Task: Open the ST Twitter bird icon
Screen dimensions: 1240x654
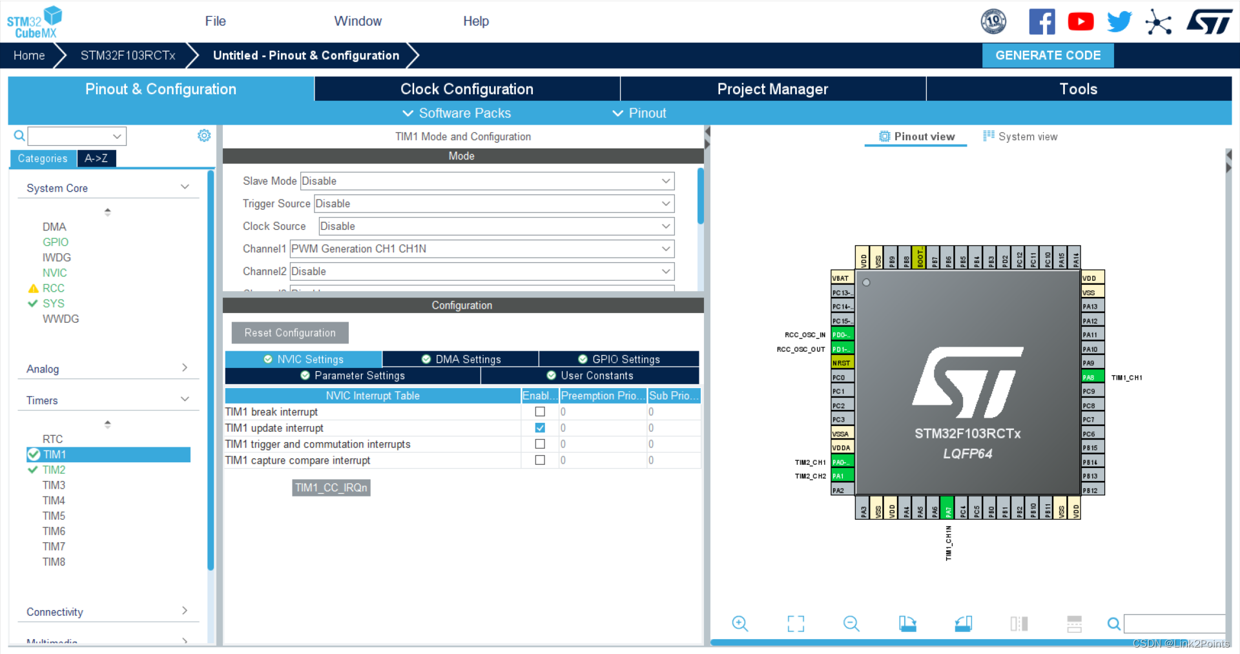Action: 1119,22
